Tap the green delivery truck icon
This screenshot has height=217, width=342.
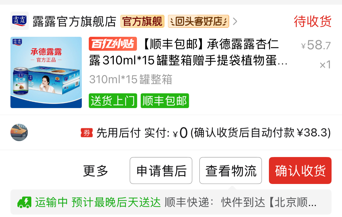24,203
